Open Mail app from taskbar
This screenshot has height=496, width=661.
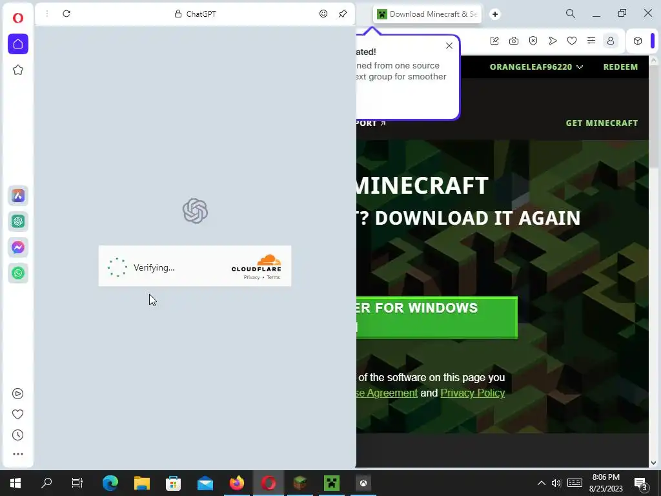[x=205, y=483]
